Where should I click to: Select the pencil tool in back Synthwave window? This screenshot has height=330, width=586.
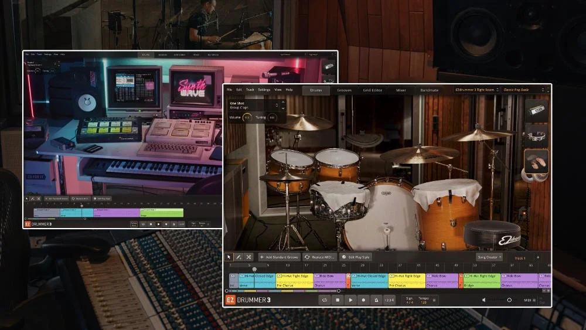click(x=32, y=199)
